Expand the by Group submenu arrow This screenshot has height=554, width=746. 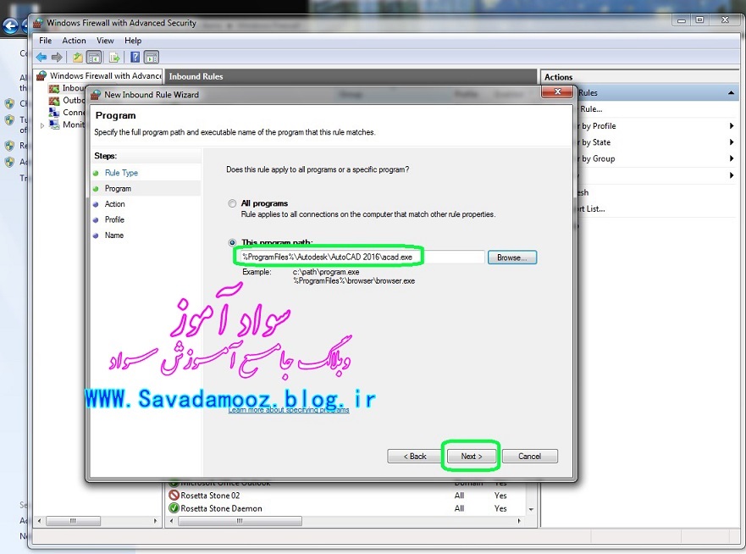click(732, 158)
